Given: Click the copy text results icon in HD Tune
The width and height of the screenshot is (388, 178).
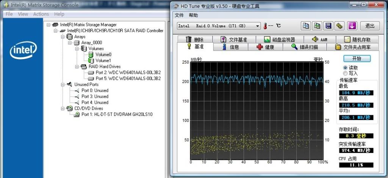Looking at the screenshot, I should [x=306, y=26].
